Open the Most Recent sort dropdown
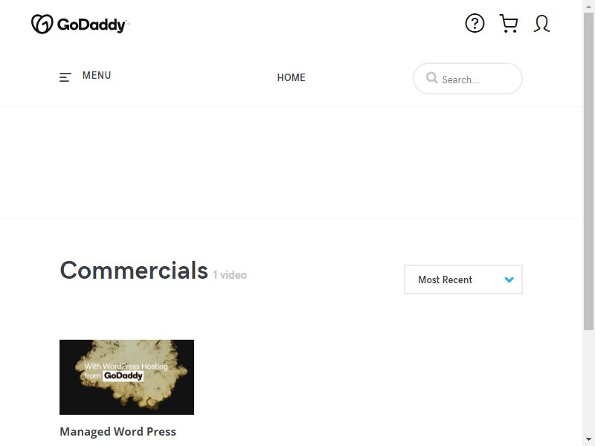The image size is (595, 446). (x=463, y=279)
